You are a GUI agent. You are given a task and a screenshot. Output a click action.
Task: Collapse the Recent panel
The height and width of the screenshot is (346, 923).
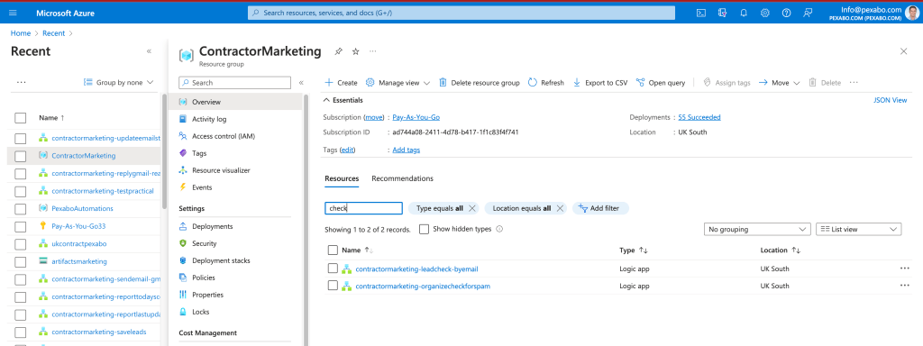[149, 51]
